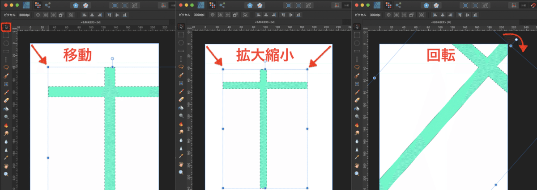Click Invert Selection icon in 回転 window toolbar

coord(486,5)
